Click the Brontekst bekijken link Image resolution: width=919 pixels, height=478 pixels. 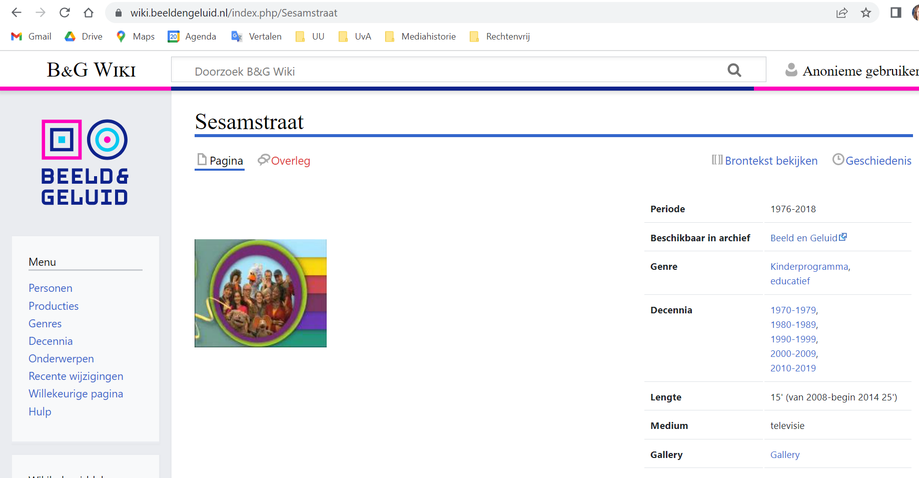click(765, 161)
